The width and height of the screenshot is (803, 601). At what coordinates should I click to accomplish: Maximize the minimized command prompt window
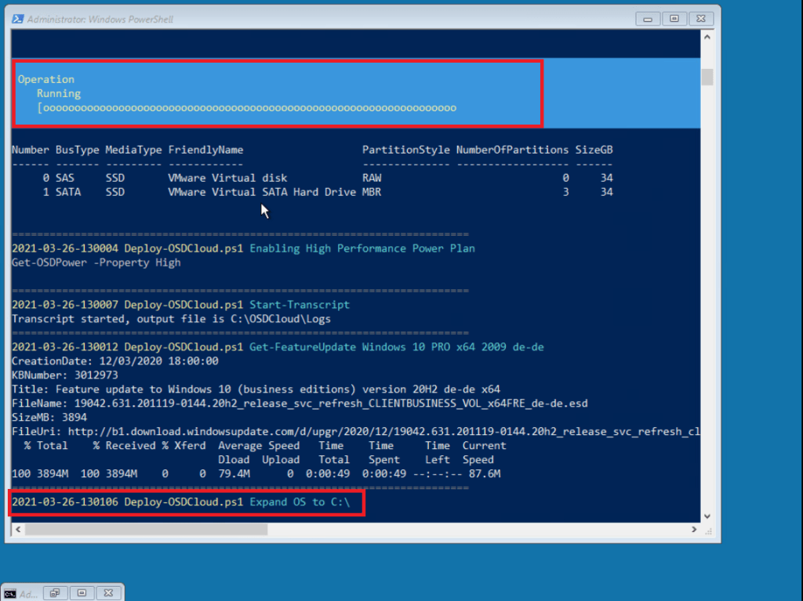coord(82,593)
